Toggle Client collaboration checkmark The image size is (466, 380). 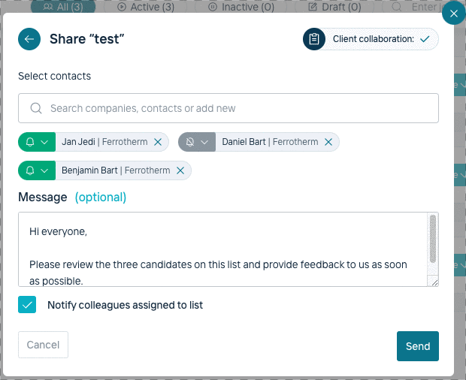425,39
